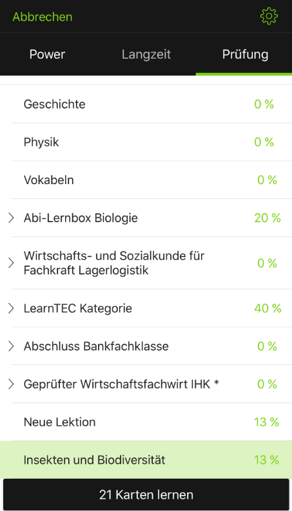
Task: Expand Wirtschafts- und Sozialkunde chevron
Action: 11,263
